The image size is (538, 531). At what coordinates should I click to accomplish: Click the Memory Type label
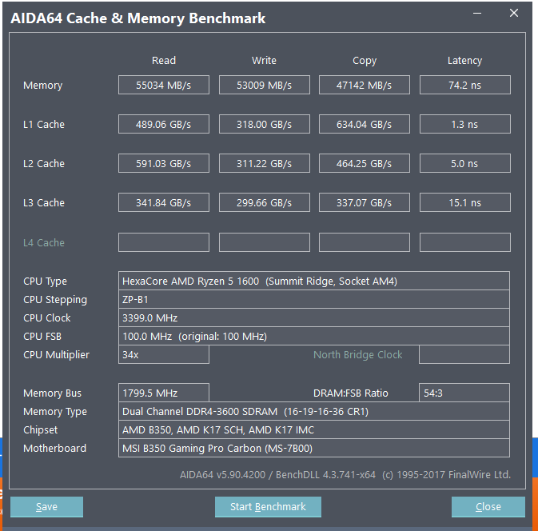coord(55,412)
